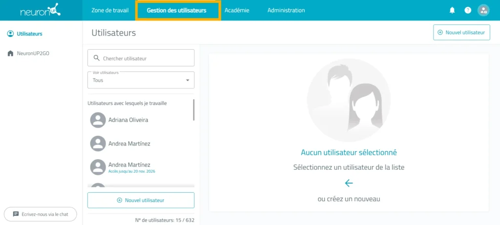Open the notifications bell
Image resolution: width=500 pixels, height=225 pixels.
[452, 10]
